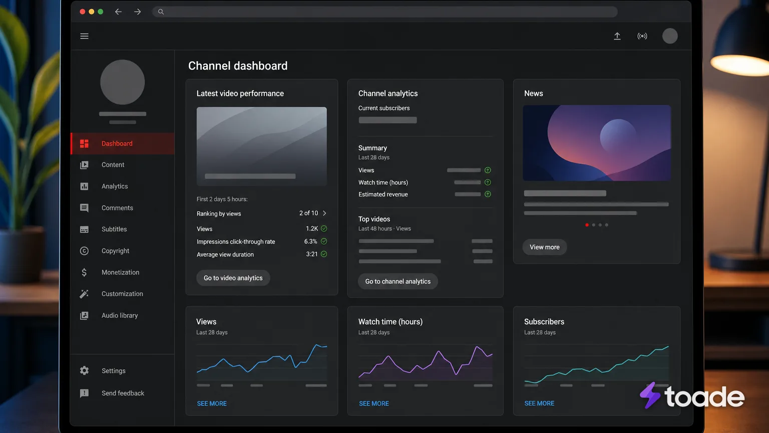Viewport: 769px width, 433px height.
Task: Expand Ranking by views chevron
Action: 324,213
